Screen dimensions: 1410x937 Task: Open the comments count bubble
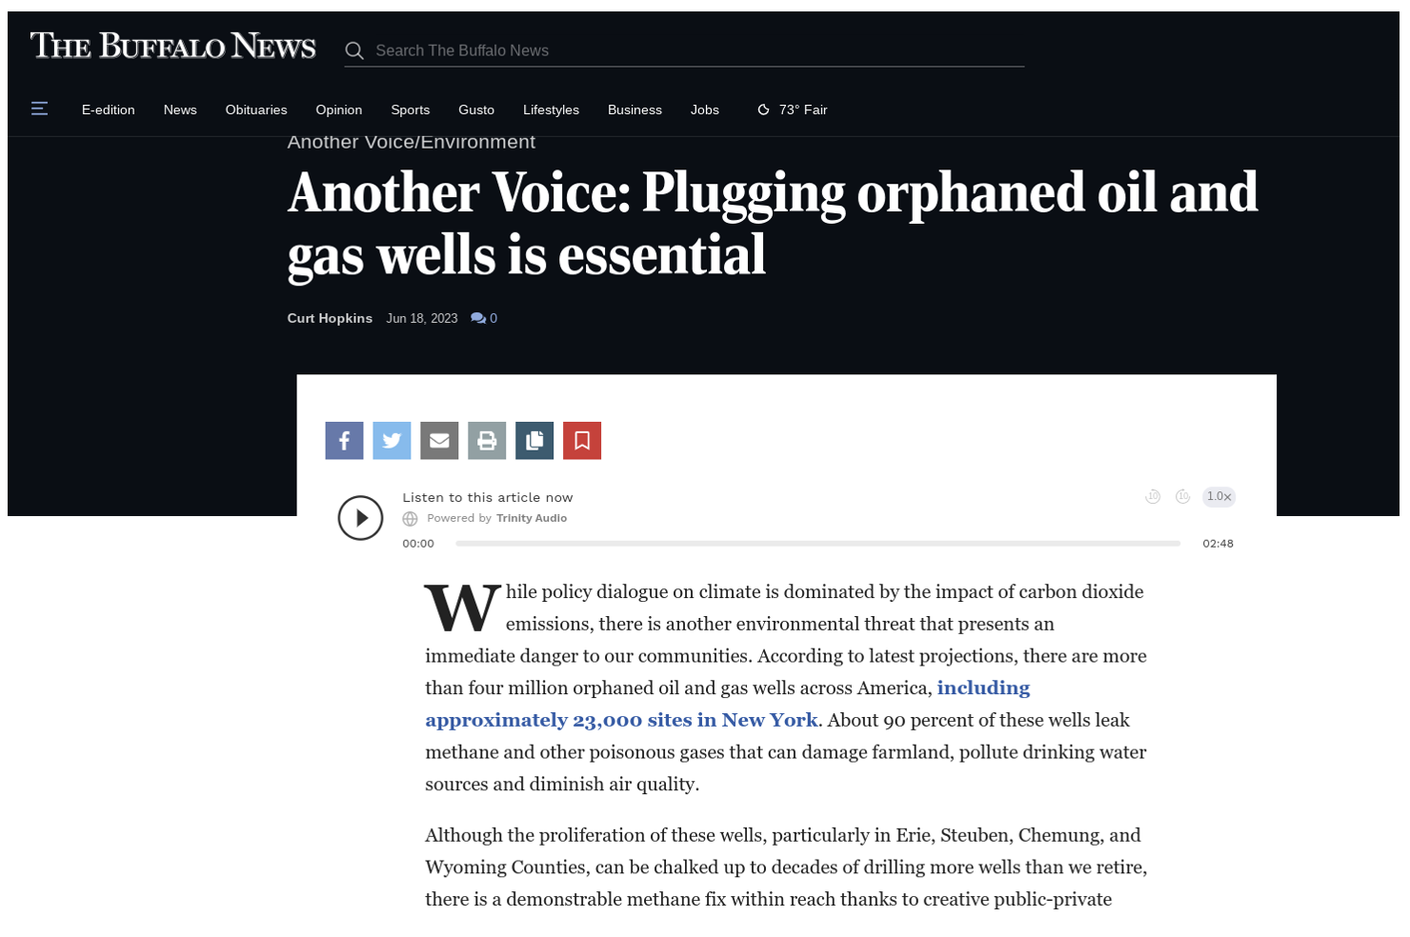[x=484, y=318]
